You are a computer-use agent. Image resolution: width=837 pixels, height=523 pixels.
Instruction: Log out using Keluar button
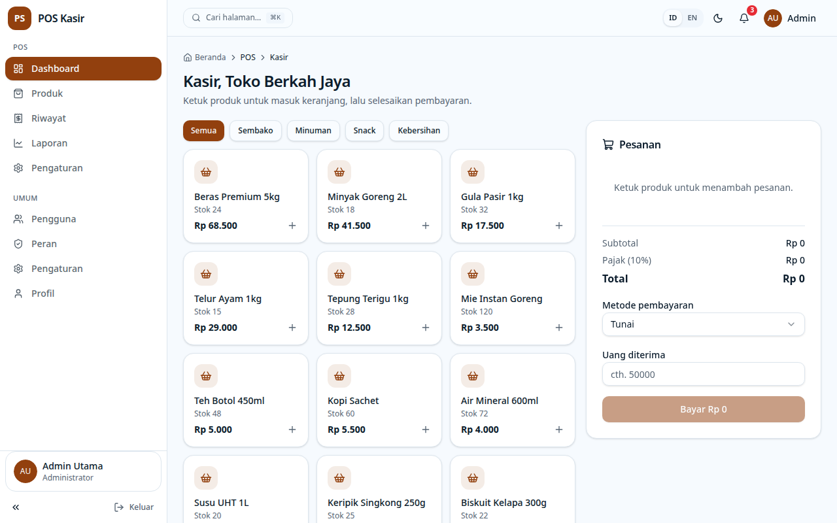134,507
